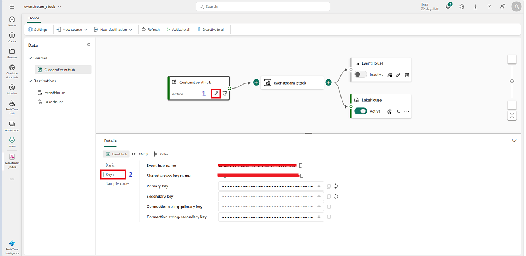Open the user account avatar

pyautogui.click(x=517, y=7)
